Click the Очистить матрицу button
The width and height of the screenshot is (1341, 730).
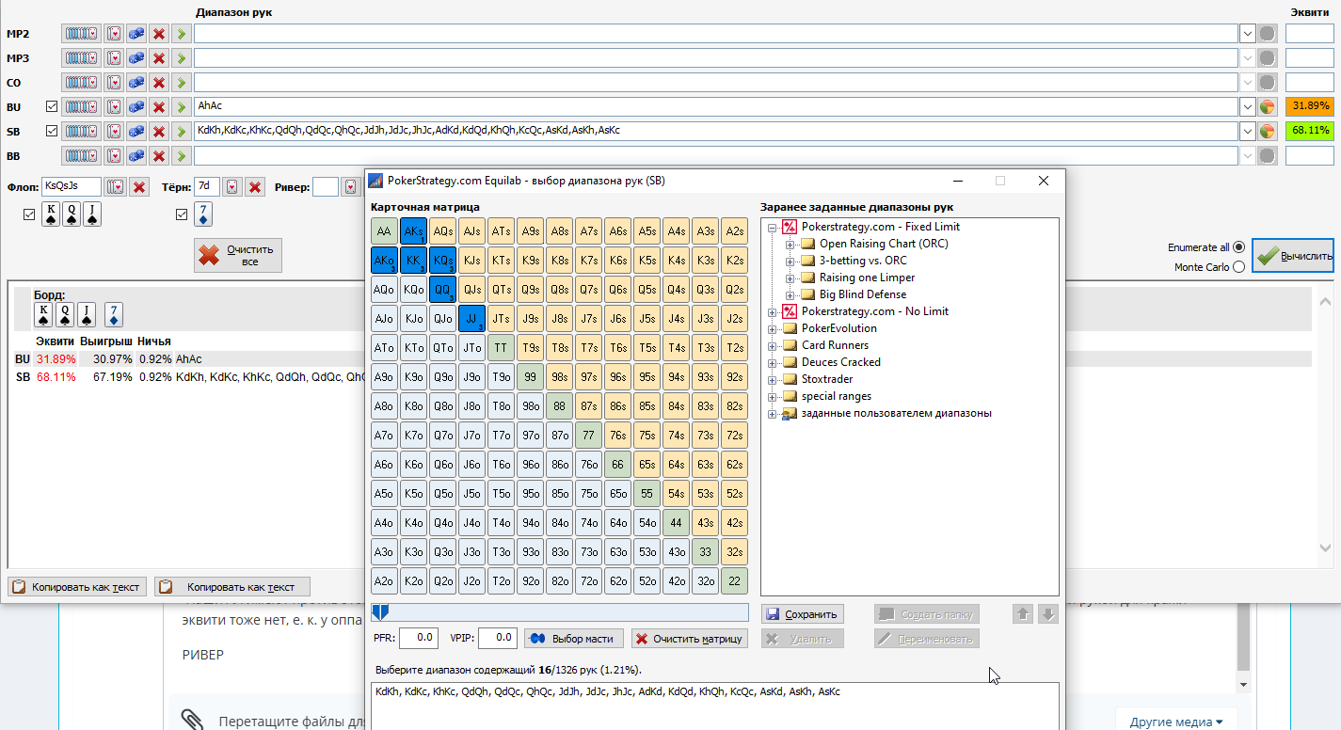point(690,639)
